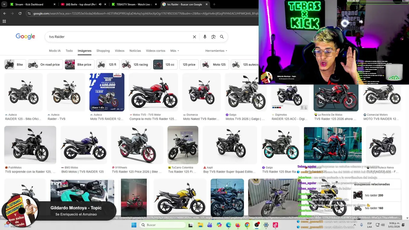Select related search tvs raider 200
This screenshot has height=230, width=409.
[x=376, y=195]
